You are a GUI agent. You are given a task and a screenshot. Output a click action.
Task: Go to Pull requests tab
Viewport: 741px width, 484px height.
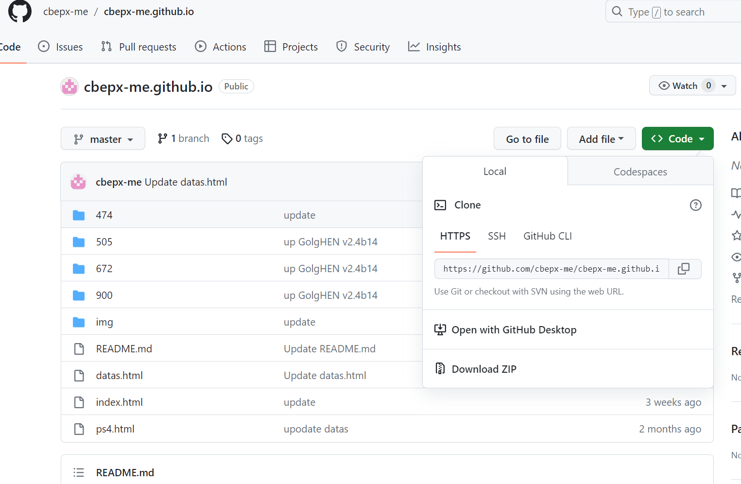pyautogui.click(x=138, y=47)
